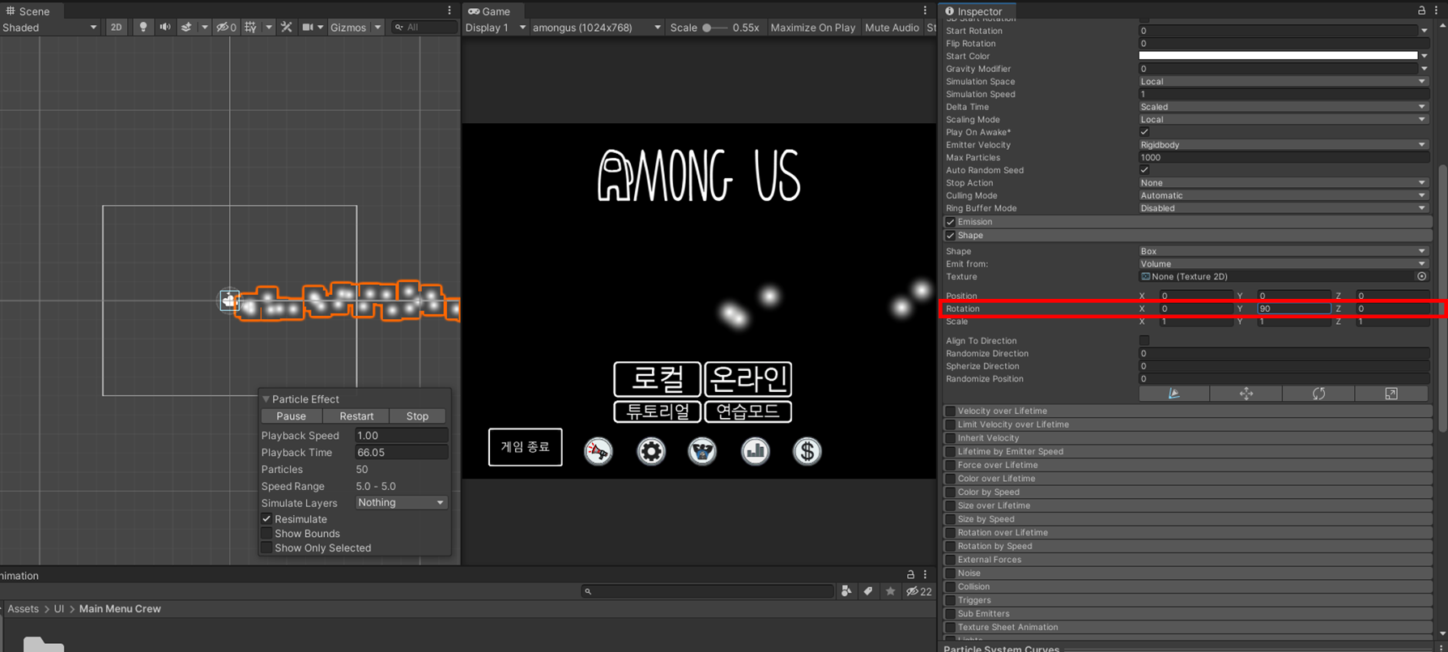The width and height of the screenshot is (1448, 652).
Task: Open the Simulation Space dropdown
Action: coord(1284,82)
